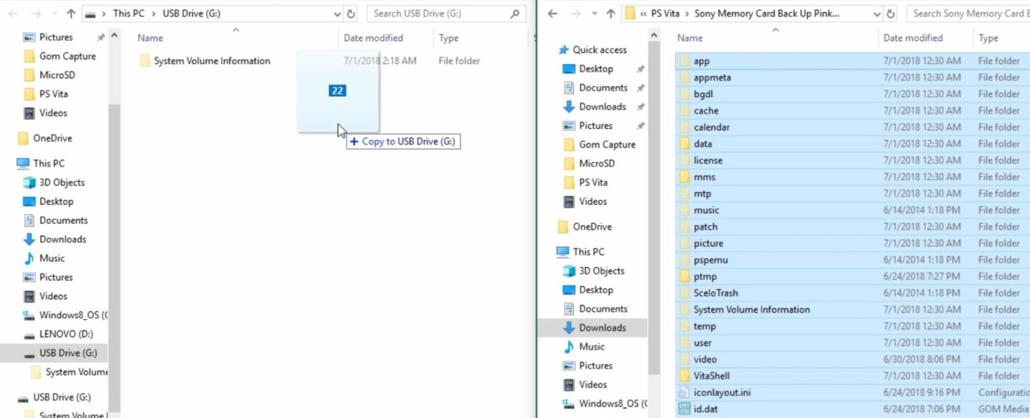Click Music icon in left navigation pane

pyautogui.click(x=29, y=259)
